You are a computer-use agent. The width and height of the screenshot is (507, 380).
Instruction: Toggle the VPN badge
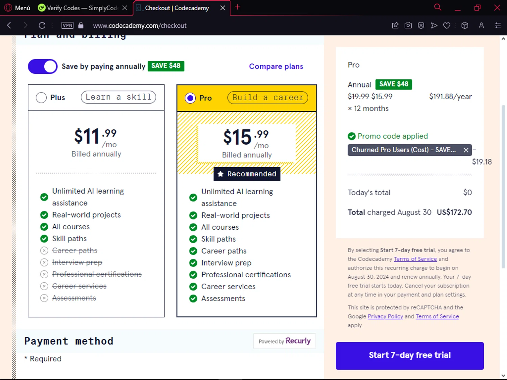point(67,25)
